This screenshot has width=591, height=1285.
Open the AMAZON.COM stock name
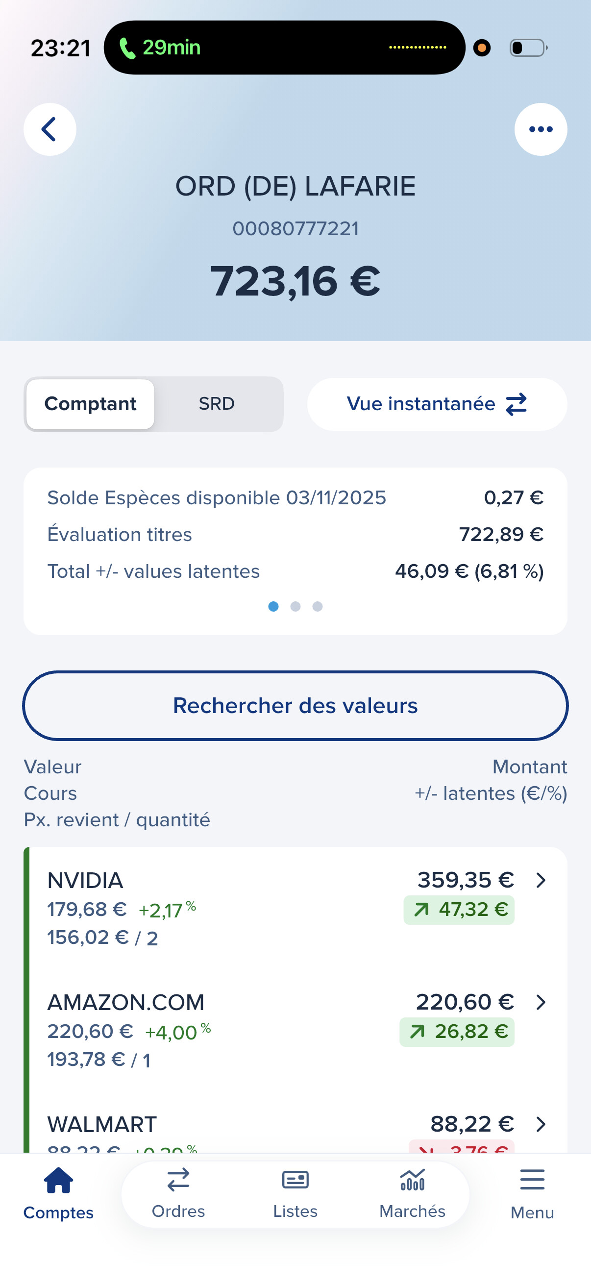click(125, 1003)
